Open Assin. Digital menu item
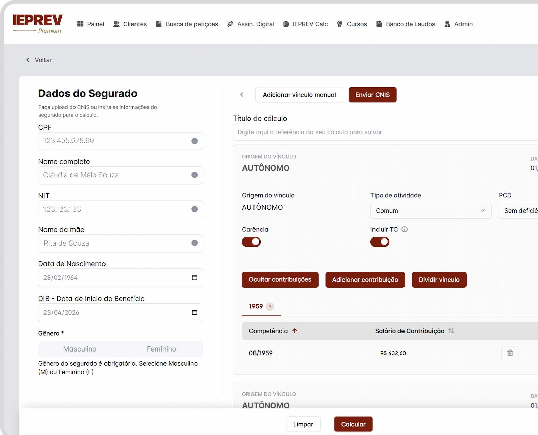538x435 pixels. point(250,24)
